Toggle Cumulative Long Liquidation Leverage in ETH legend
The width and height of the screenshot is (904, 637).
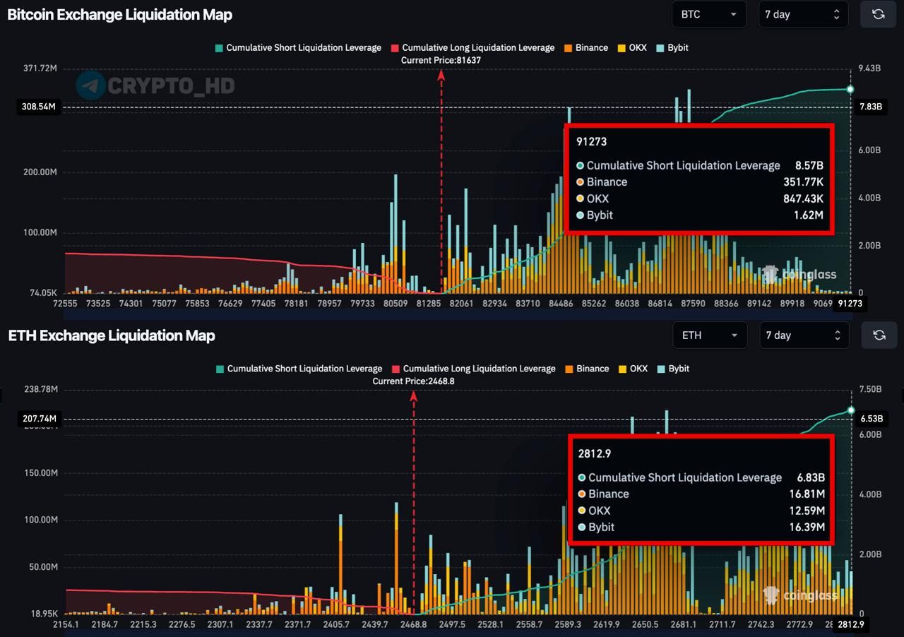tap(473, 369)
